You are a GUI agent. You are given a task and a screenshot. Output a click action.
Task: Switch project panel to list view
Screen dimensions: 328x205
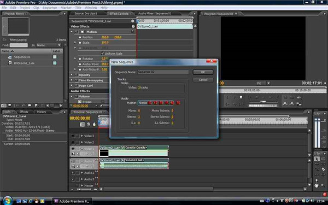pyautogui.click(x=4, y=106)
